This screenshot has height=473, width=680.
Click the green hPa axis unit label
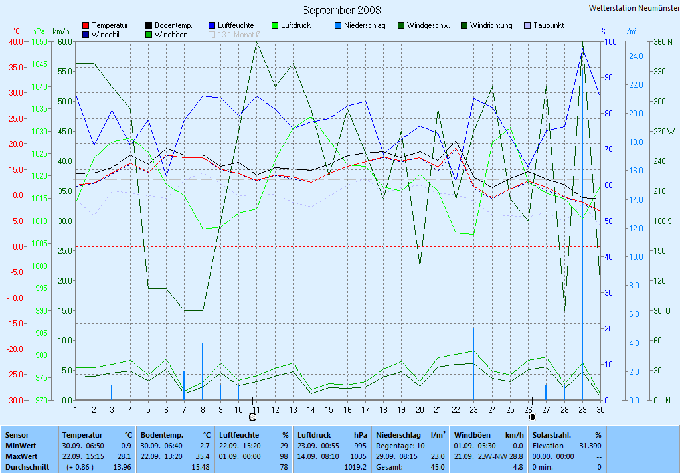pos(39,31)
